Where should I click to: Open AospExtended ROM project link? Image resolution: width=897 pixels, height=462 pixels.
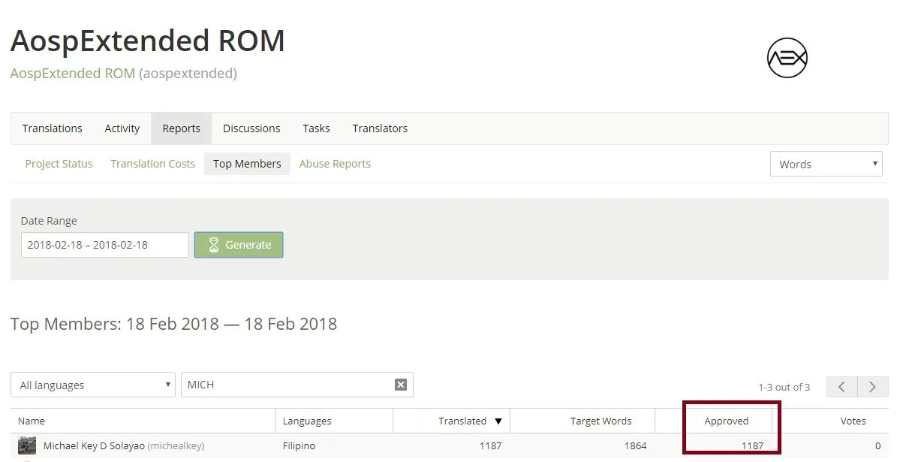pos(73,74)
